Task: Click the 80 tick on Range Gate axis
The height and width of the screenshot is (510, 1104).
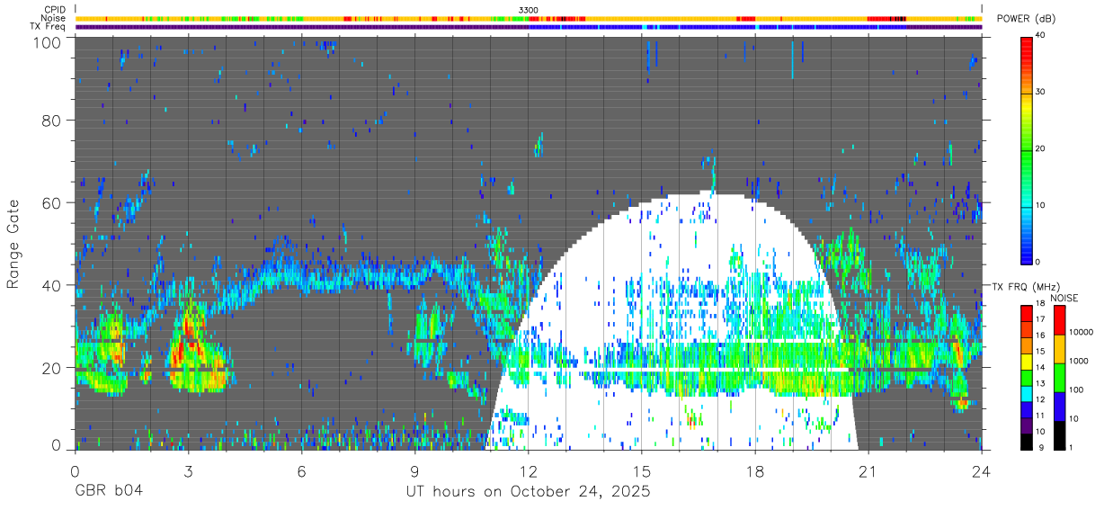Action: [x=53, y=121]
